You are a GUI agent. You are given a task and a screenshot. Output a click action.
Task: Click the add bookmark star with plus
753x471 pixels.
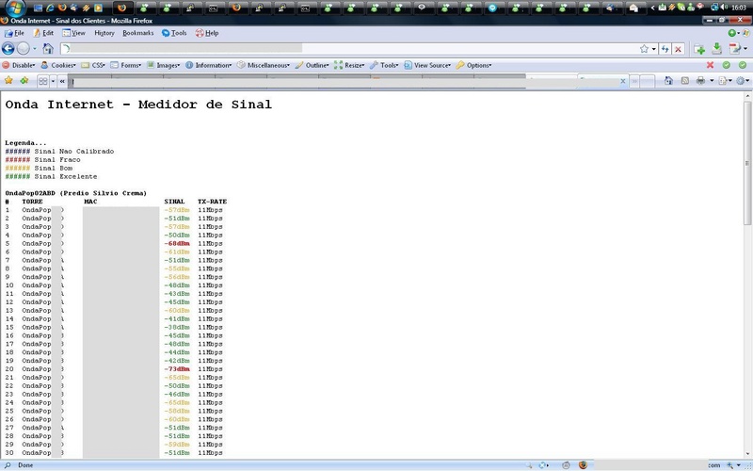click(x=24, y=81)
